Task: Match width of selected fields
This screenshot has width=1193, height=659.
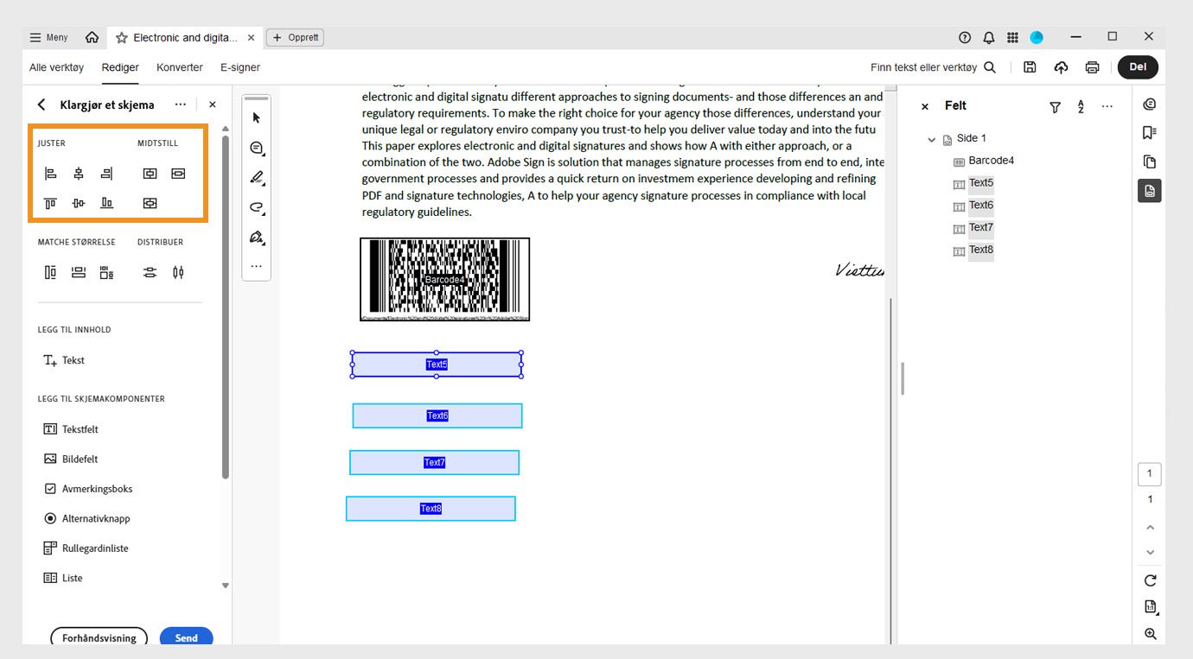Action: (79, 273)
